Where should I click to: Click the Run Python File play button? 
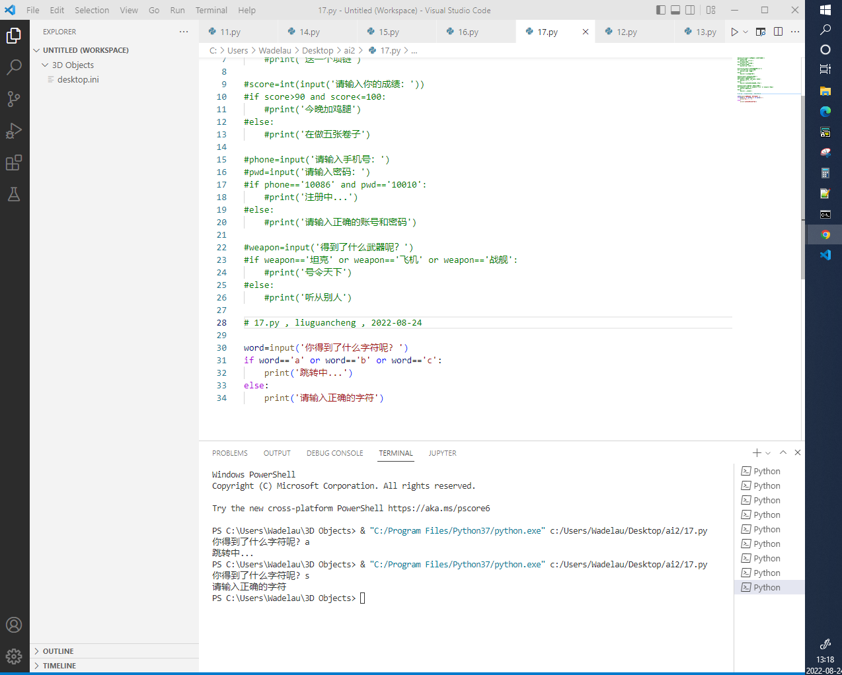click(734, 32)
